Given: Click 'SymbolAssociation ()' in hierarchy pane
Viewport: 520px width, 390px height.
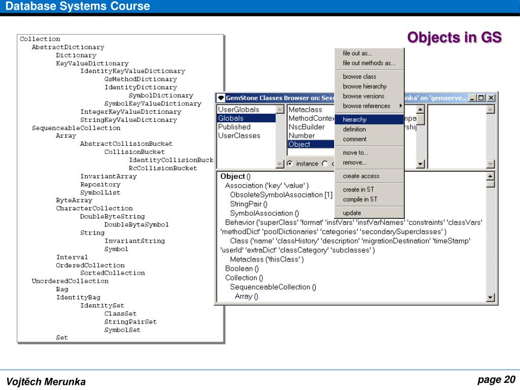Looking at the screenshot, I should (x=264, y=213).
